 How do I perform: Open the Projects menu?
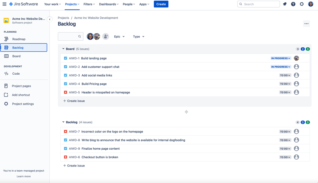tap(72, 4)
